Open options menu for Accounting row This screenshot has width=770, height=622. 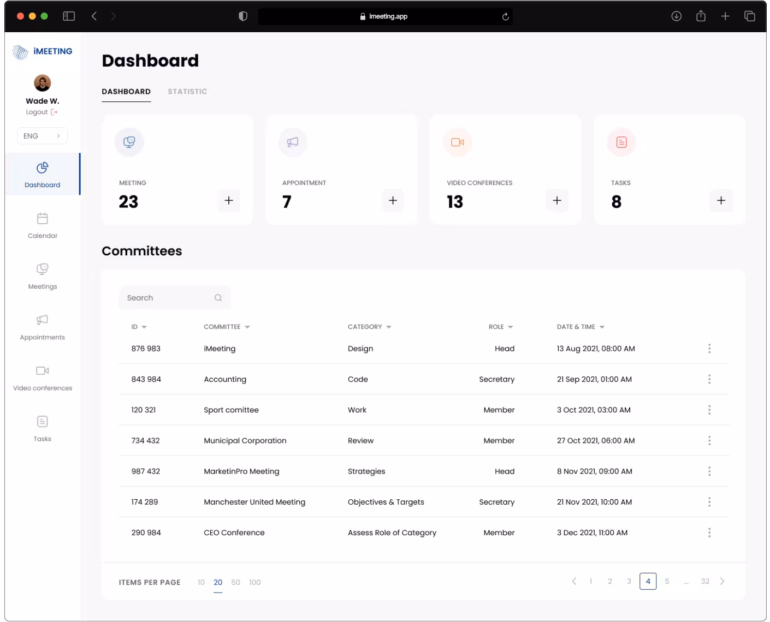(x=709, y=379)
